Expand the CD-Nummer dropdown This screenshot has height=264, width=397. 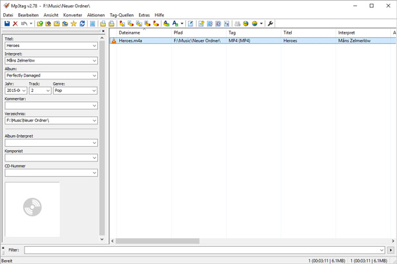(x=94, y=173)
